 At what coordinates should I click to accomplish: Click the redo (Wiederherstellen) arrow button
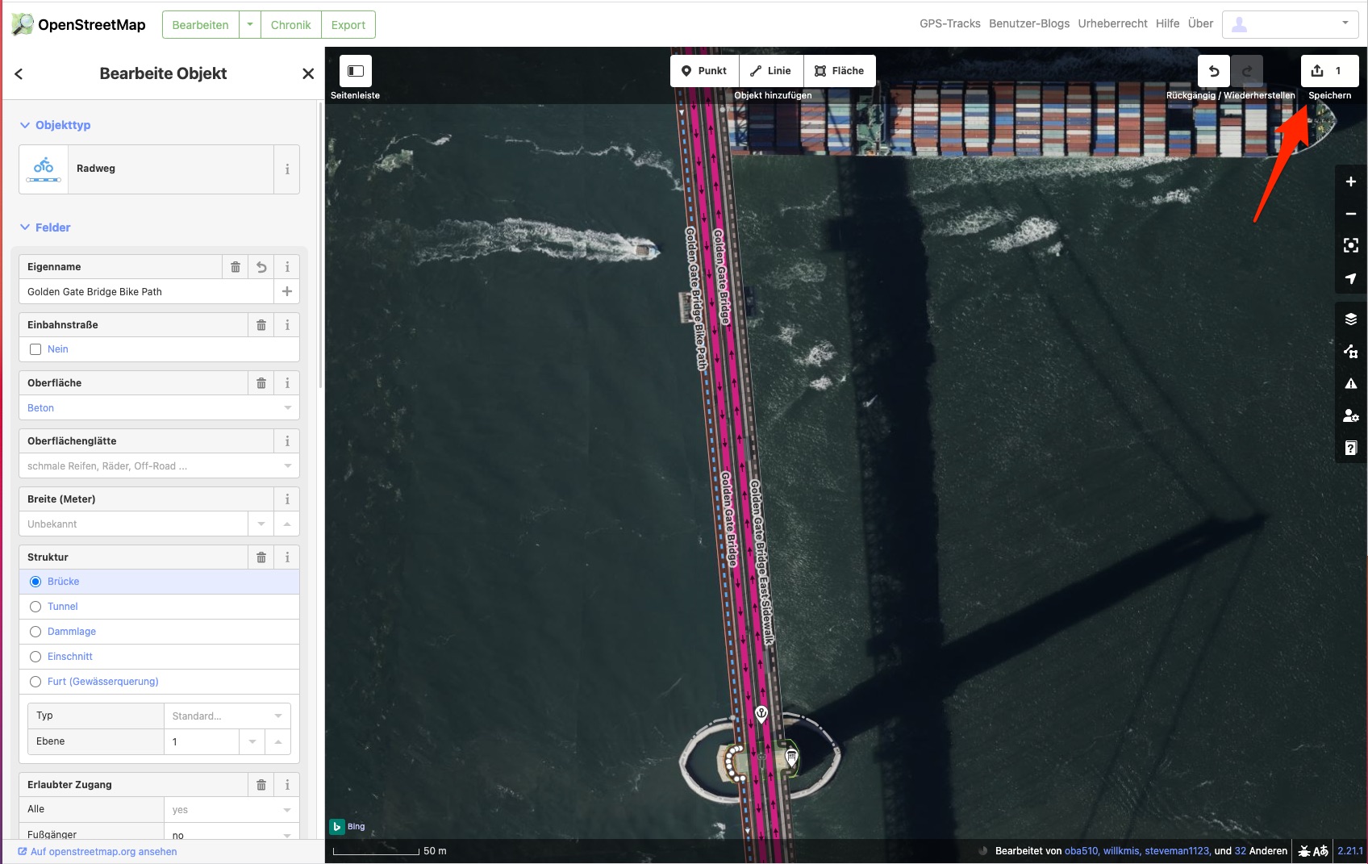[1247, 71]
